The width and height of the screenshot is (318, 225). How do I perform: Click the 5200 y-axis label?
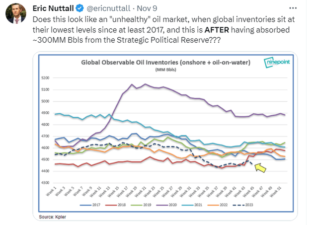(45, 78)
